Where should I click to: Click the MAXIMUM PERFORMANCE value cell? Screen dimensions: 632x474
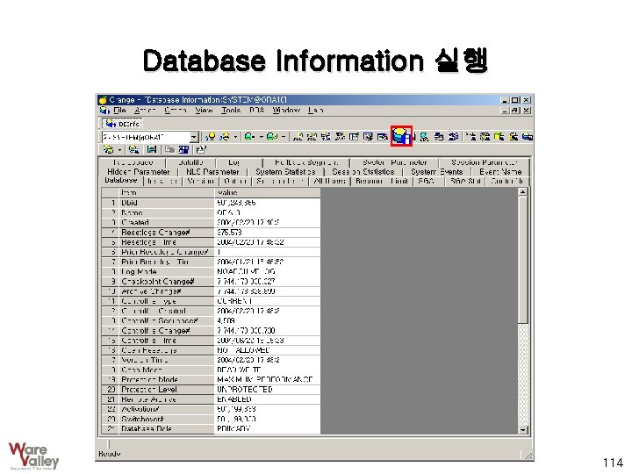click(267, 380)
